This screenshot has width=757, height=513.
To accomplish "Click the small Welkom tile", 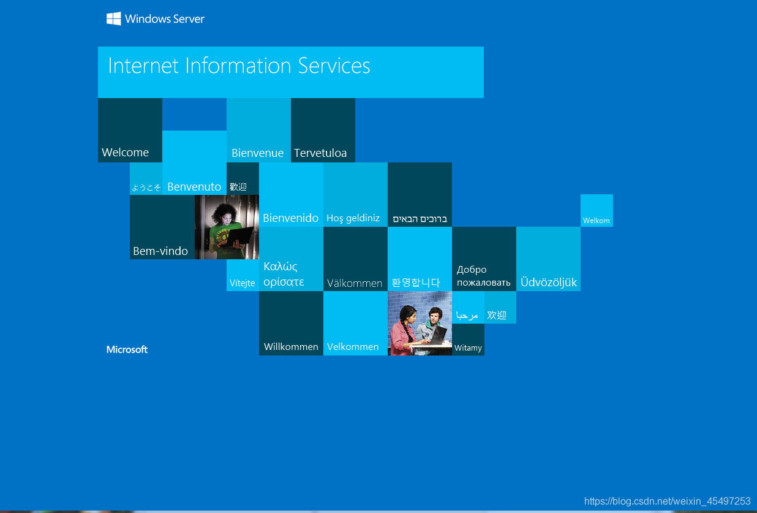I will (x=597, y=210).
